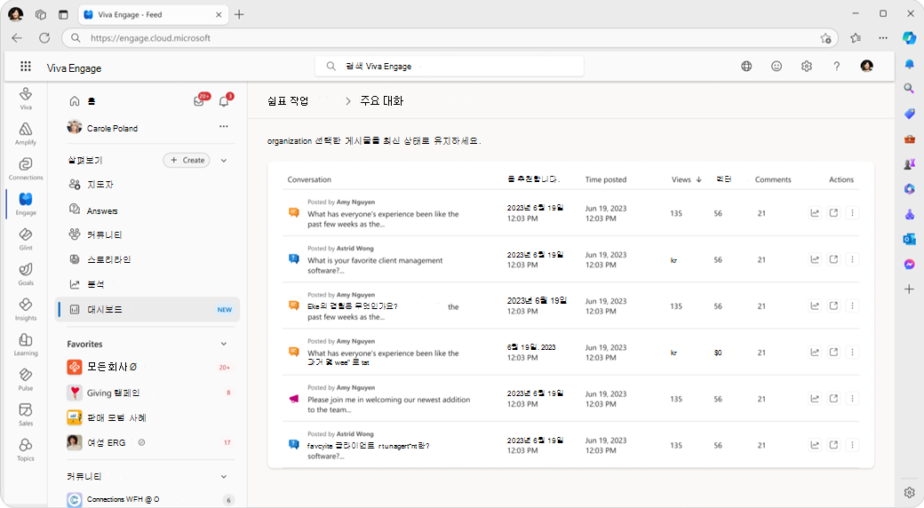Viewport: 924px width, 508px height.
Task: Click the Comments column header
Action: pos(773,179)
